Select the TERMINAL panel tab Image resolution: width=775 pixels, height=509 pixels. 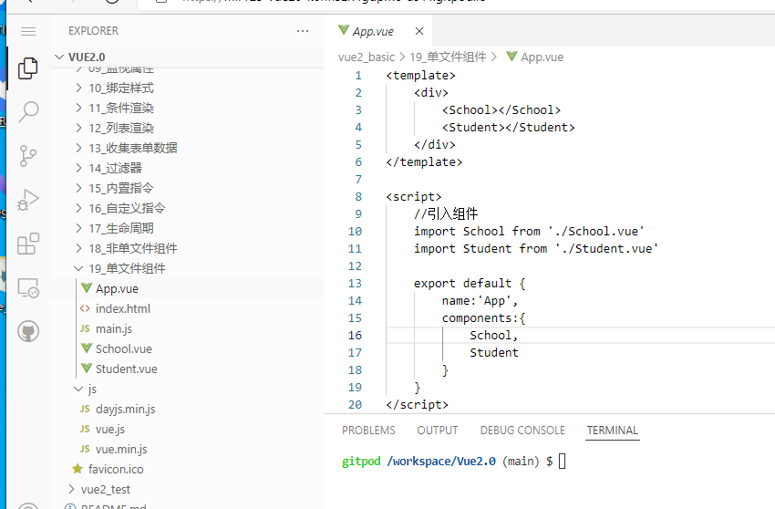pyautogui.click(x=613, y=431)
